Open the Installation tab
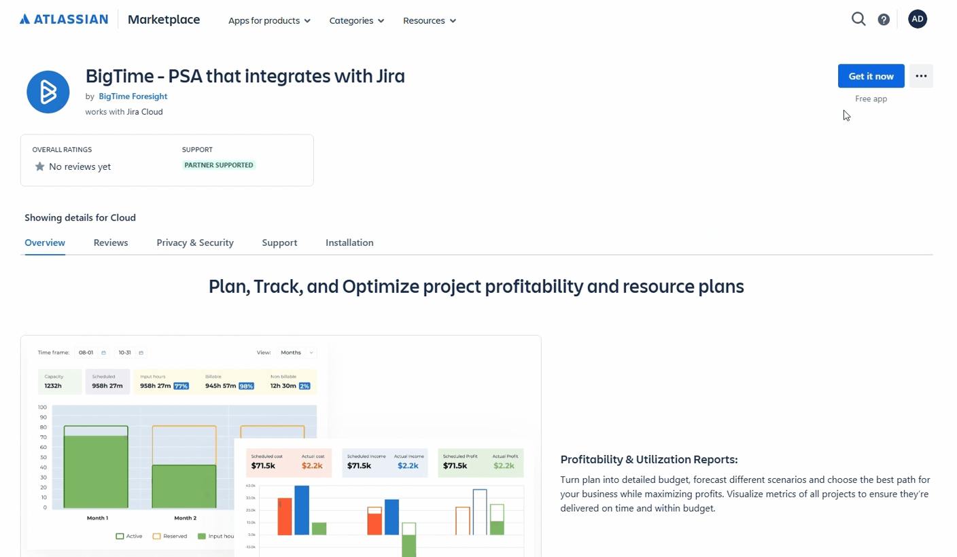957x557 pixels. pyautogui.click(x=349, y=242)
